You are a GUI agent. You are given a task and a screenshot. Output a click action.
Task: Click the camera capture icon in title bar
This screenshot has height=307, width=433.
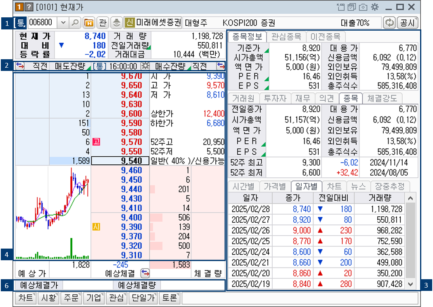[363, 7]
